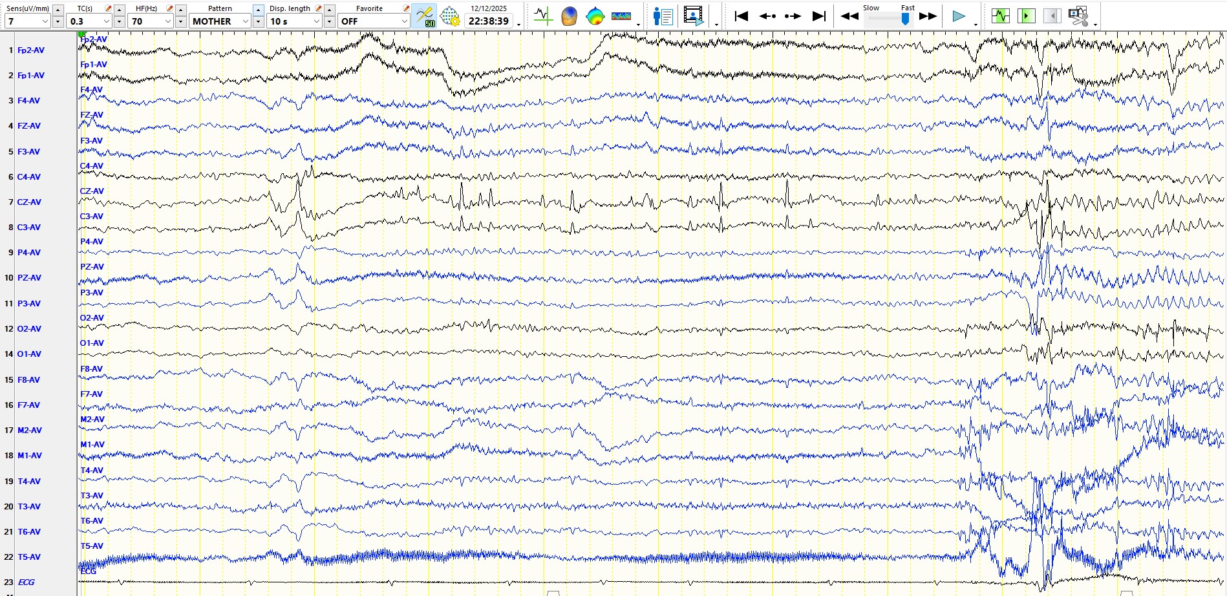Click the Disp. length down arrow
Viewport: 1227px width, 596px height.
tap(330, 22)
